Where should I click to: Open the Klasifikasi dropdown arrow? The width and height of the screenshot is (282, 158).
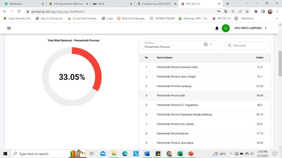[211, 44]
